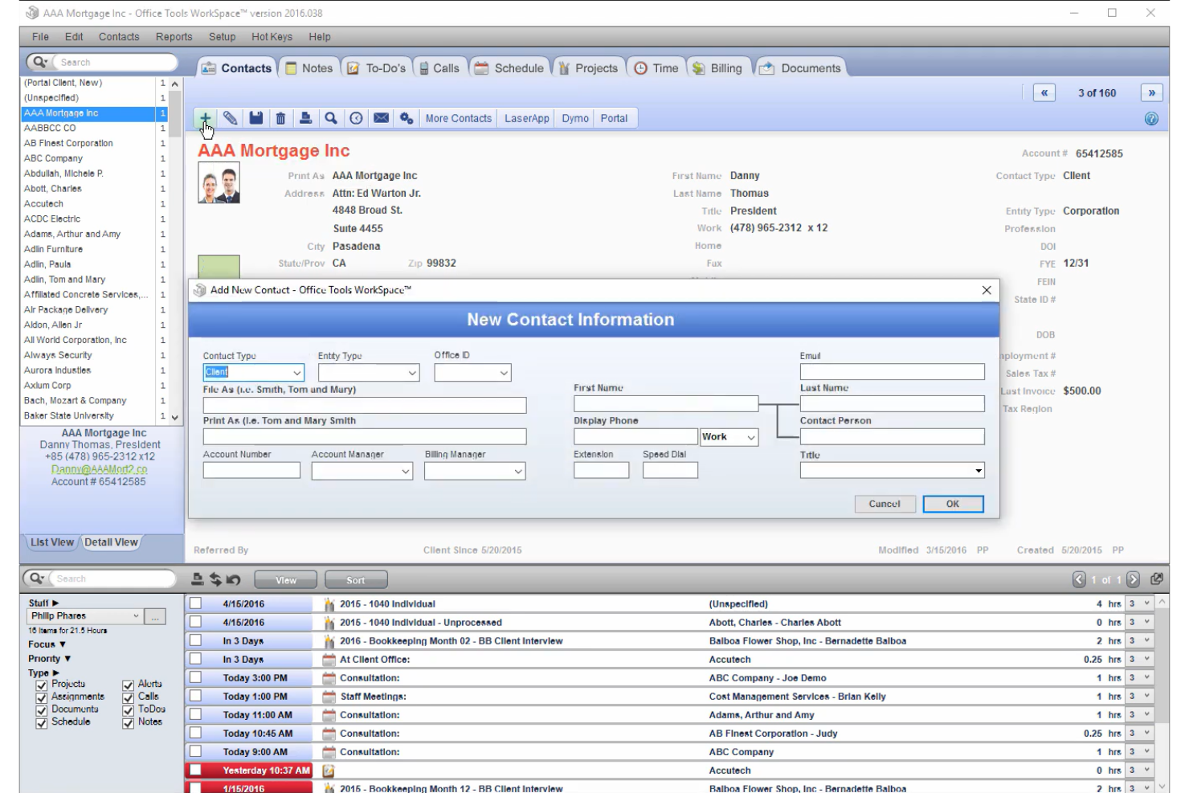1189x793 pixels.
Task: Open the Account Manager dropdown
Action: point(406,472)
